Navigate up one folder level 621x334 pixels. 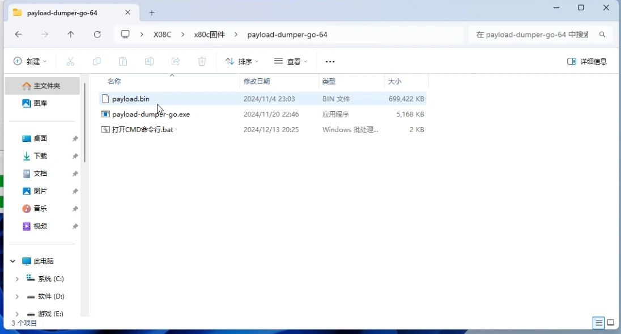pyautogui.click(x=70, y=35)
